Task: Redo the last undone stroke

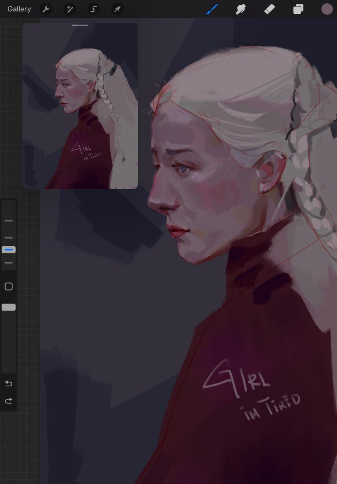Action: (8, 401)
